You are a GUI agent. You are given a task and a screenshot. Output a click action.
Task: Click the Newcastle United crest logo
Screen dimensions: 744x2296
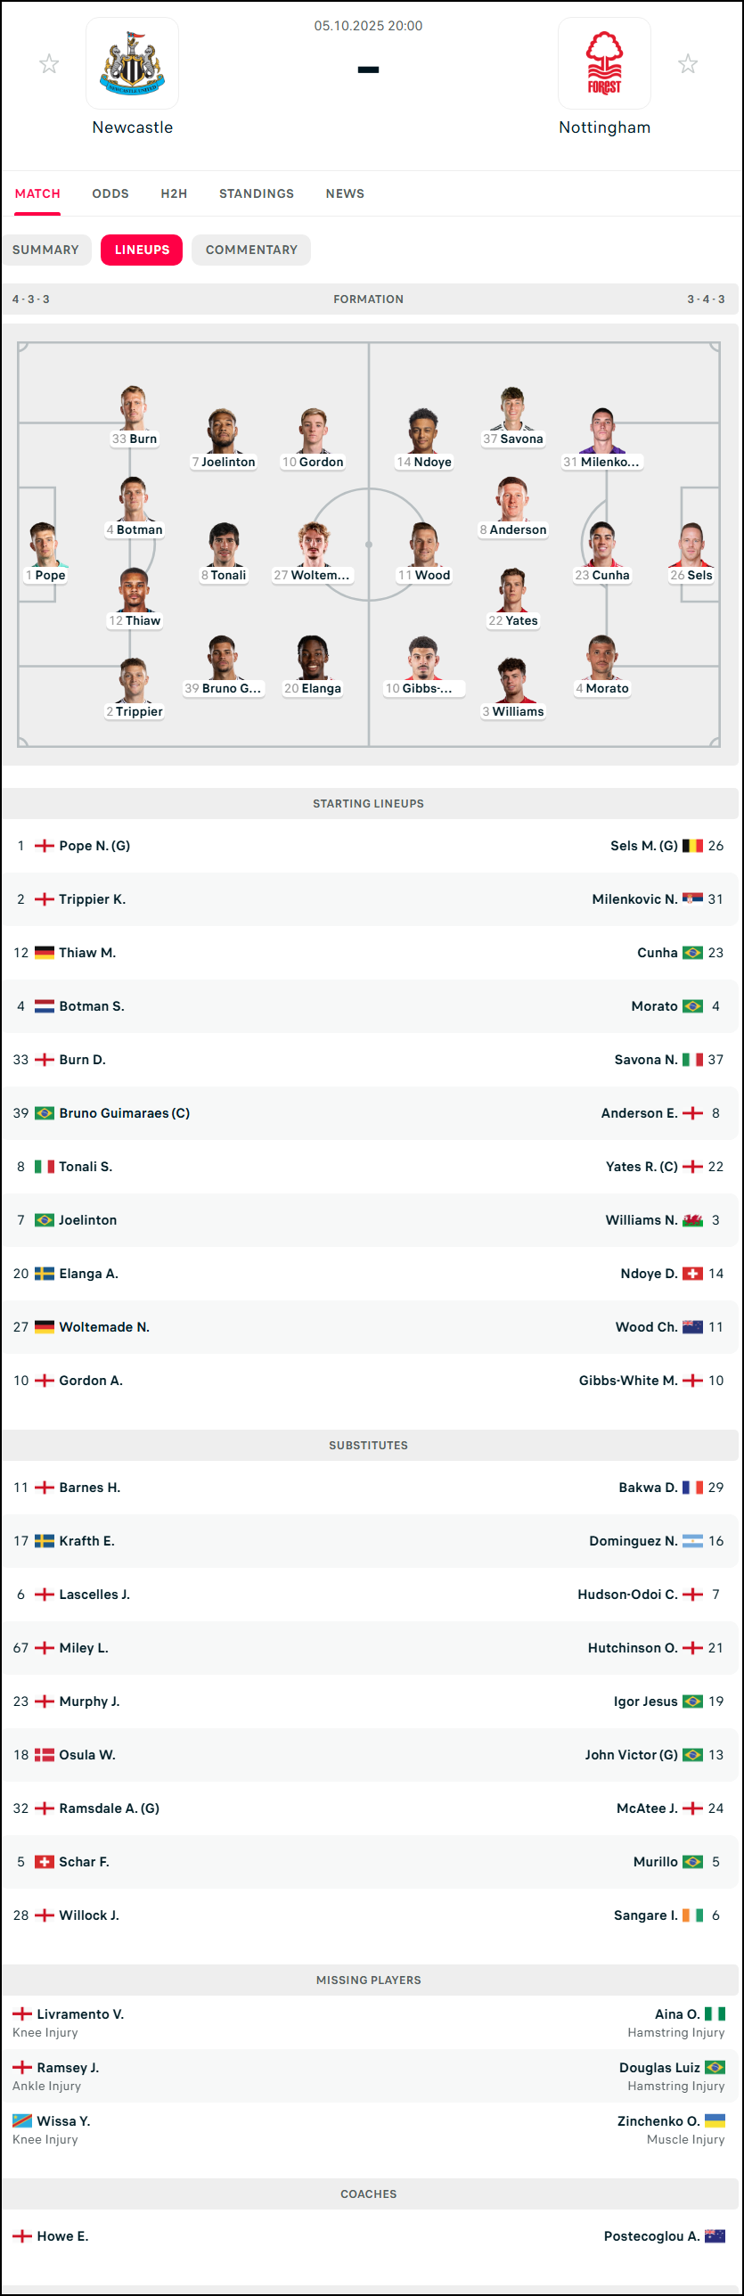coord(132,63)
